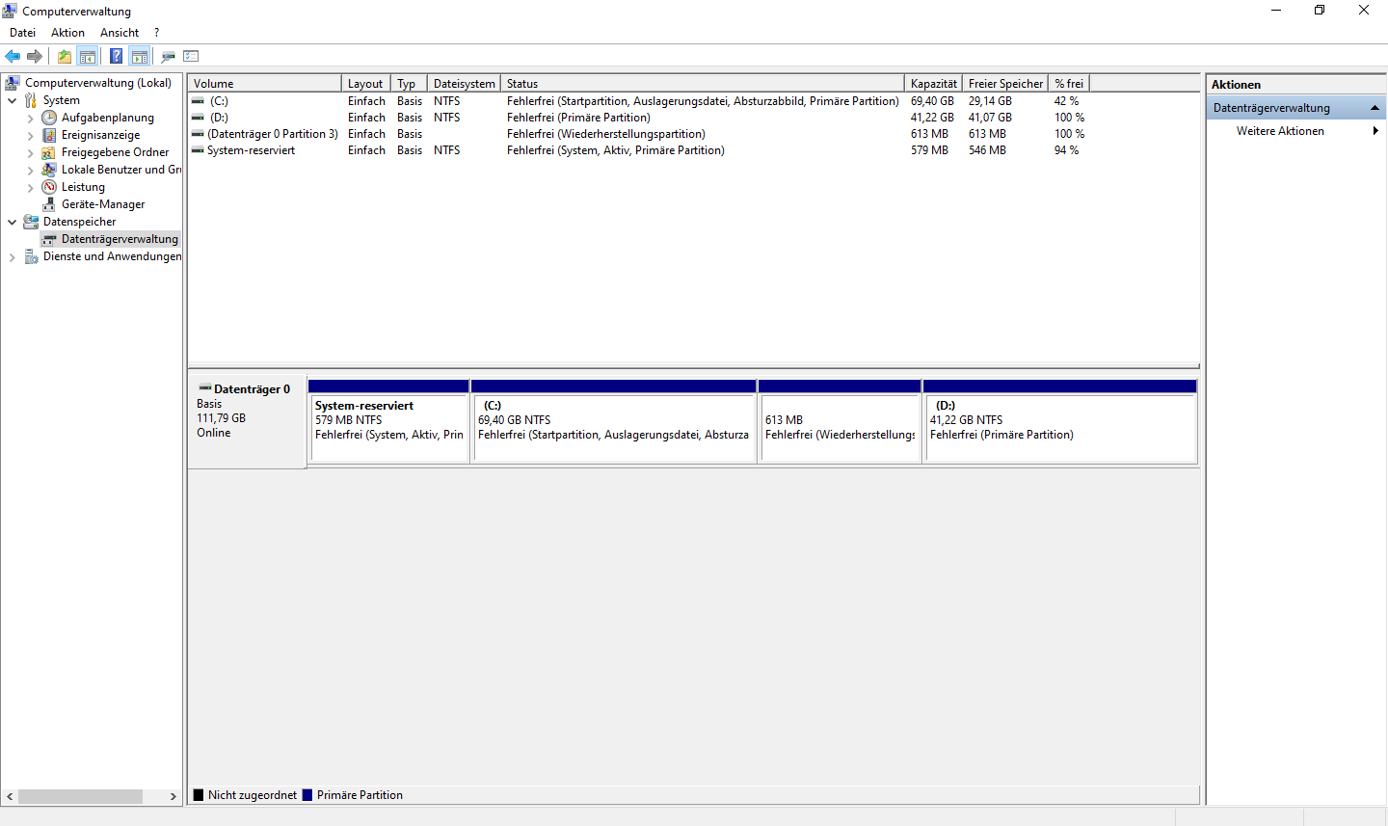The image size is (1388, 826).
Task: Click drive icon beside Datenträger 0 Partition 3 row
Action: pos(198,134)
